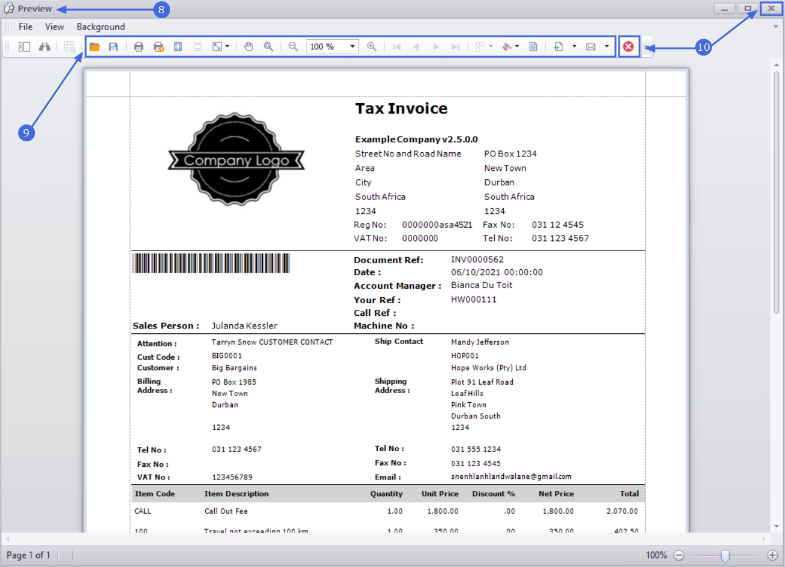Expand the Export Document dropdown arrow

pyautogui.click(x=574, y=46)
